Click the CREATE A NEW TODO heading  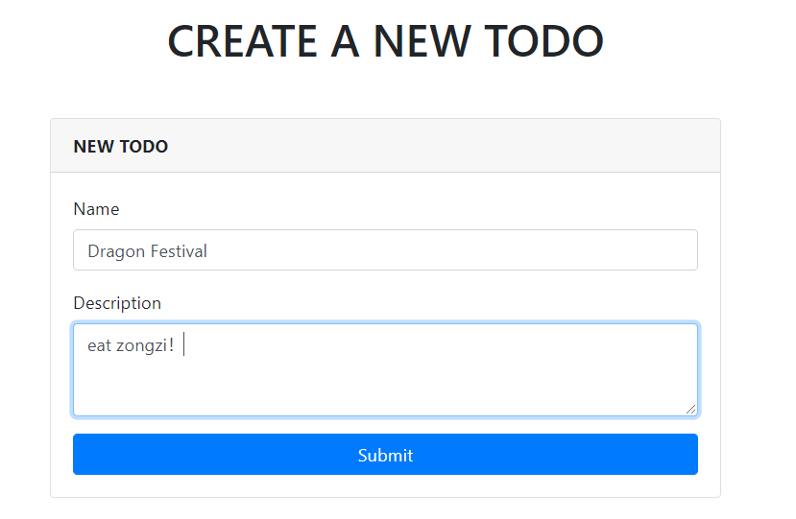click(385, 41)
